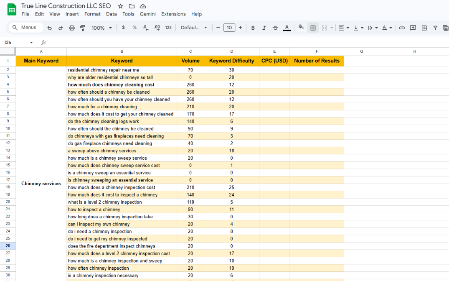Screen dimensions: 449x281
Task: Toggle bold formatting
Action: [253, 28]
